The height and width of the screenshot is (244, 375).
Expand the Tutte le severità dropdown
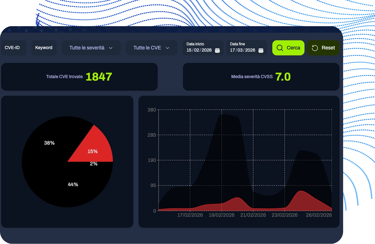coord(91,48)
